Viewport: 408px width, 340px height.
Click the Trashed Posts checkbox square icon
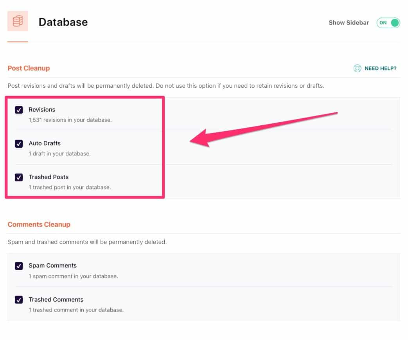(x=19, y=177)
